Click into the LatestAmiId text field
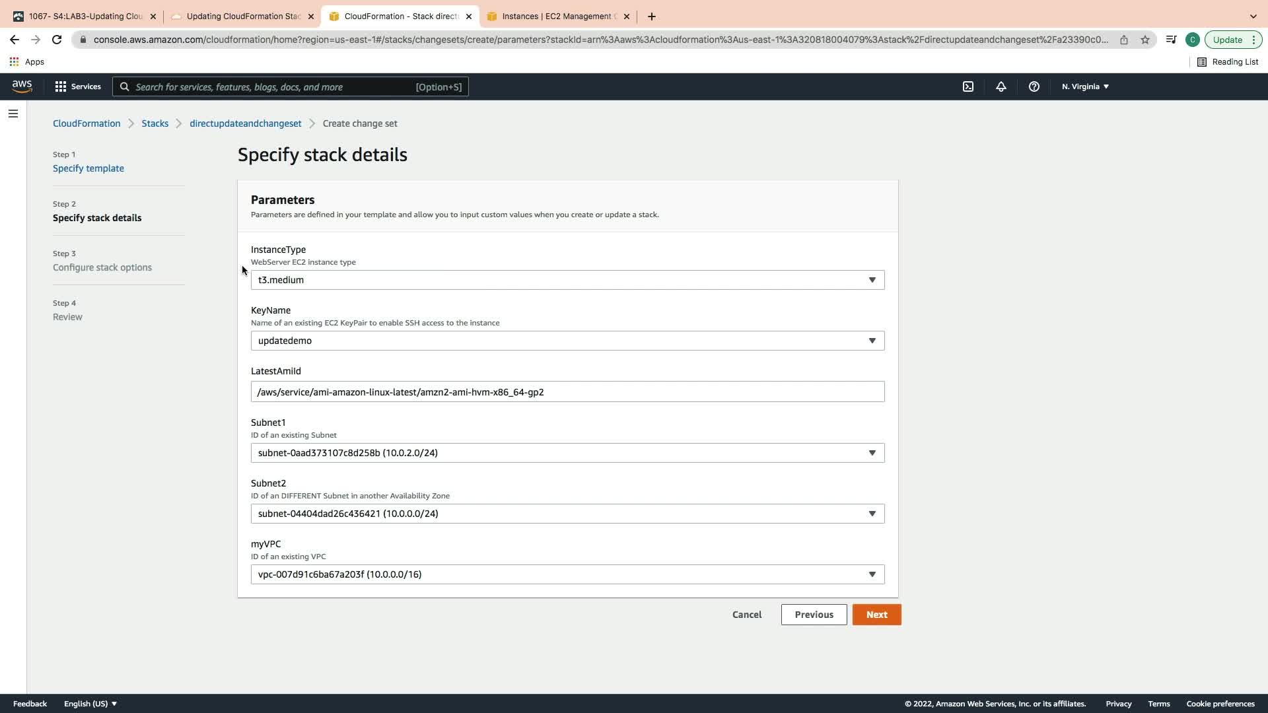The width and height of the screenshot is (1268, 713). coord(567,392)
